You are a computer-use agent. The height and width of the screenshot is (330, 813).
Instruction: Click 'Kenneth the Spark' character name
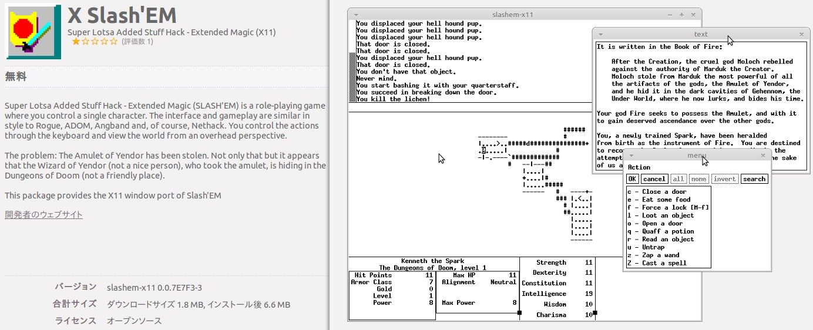point(432,261)
